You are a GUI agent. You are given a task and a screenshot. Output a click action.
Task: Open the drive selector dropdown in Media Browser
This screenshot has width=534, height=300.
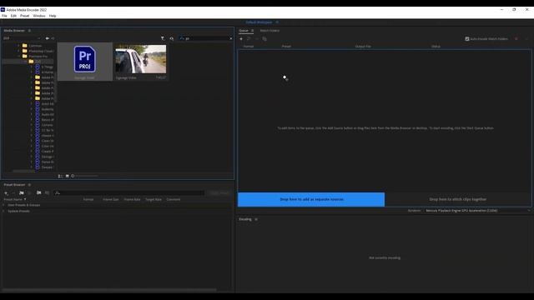[22, 38]
